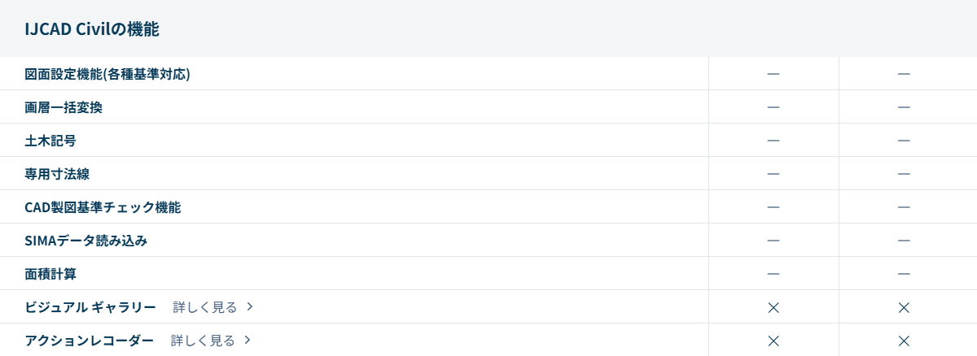977x356 pixels.
Task: Click the second dash in the 土木記号 row
Action: (904, 141)
